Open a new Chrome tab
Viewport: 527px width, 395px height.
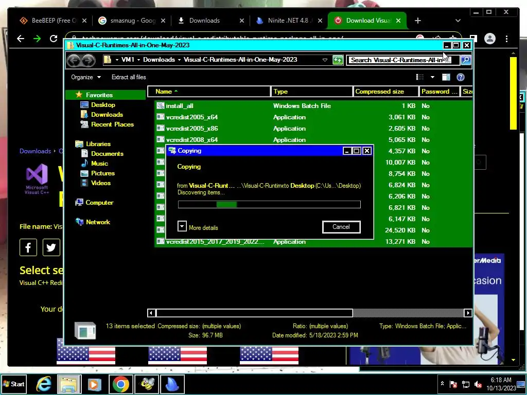coord(418,21)
